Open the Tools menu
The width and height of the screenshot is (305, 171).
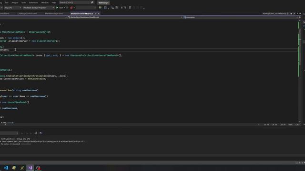pyautogui.click(x=23, y=3)
